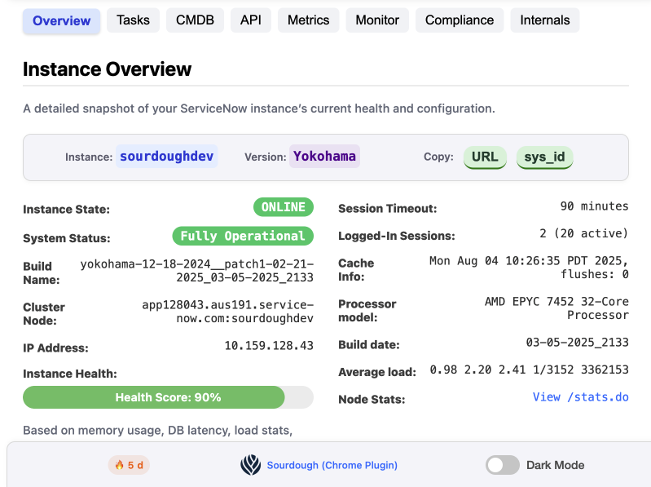651x487 pixels.
Task: Copy the instance URL
Action: coord(485,157)
